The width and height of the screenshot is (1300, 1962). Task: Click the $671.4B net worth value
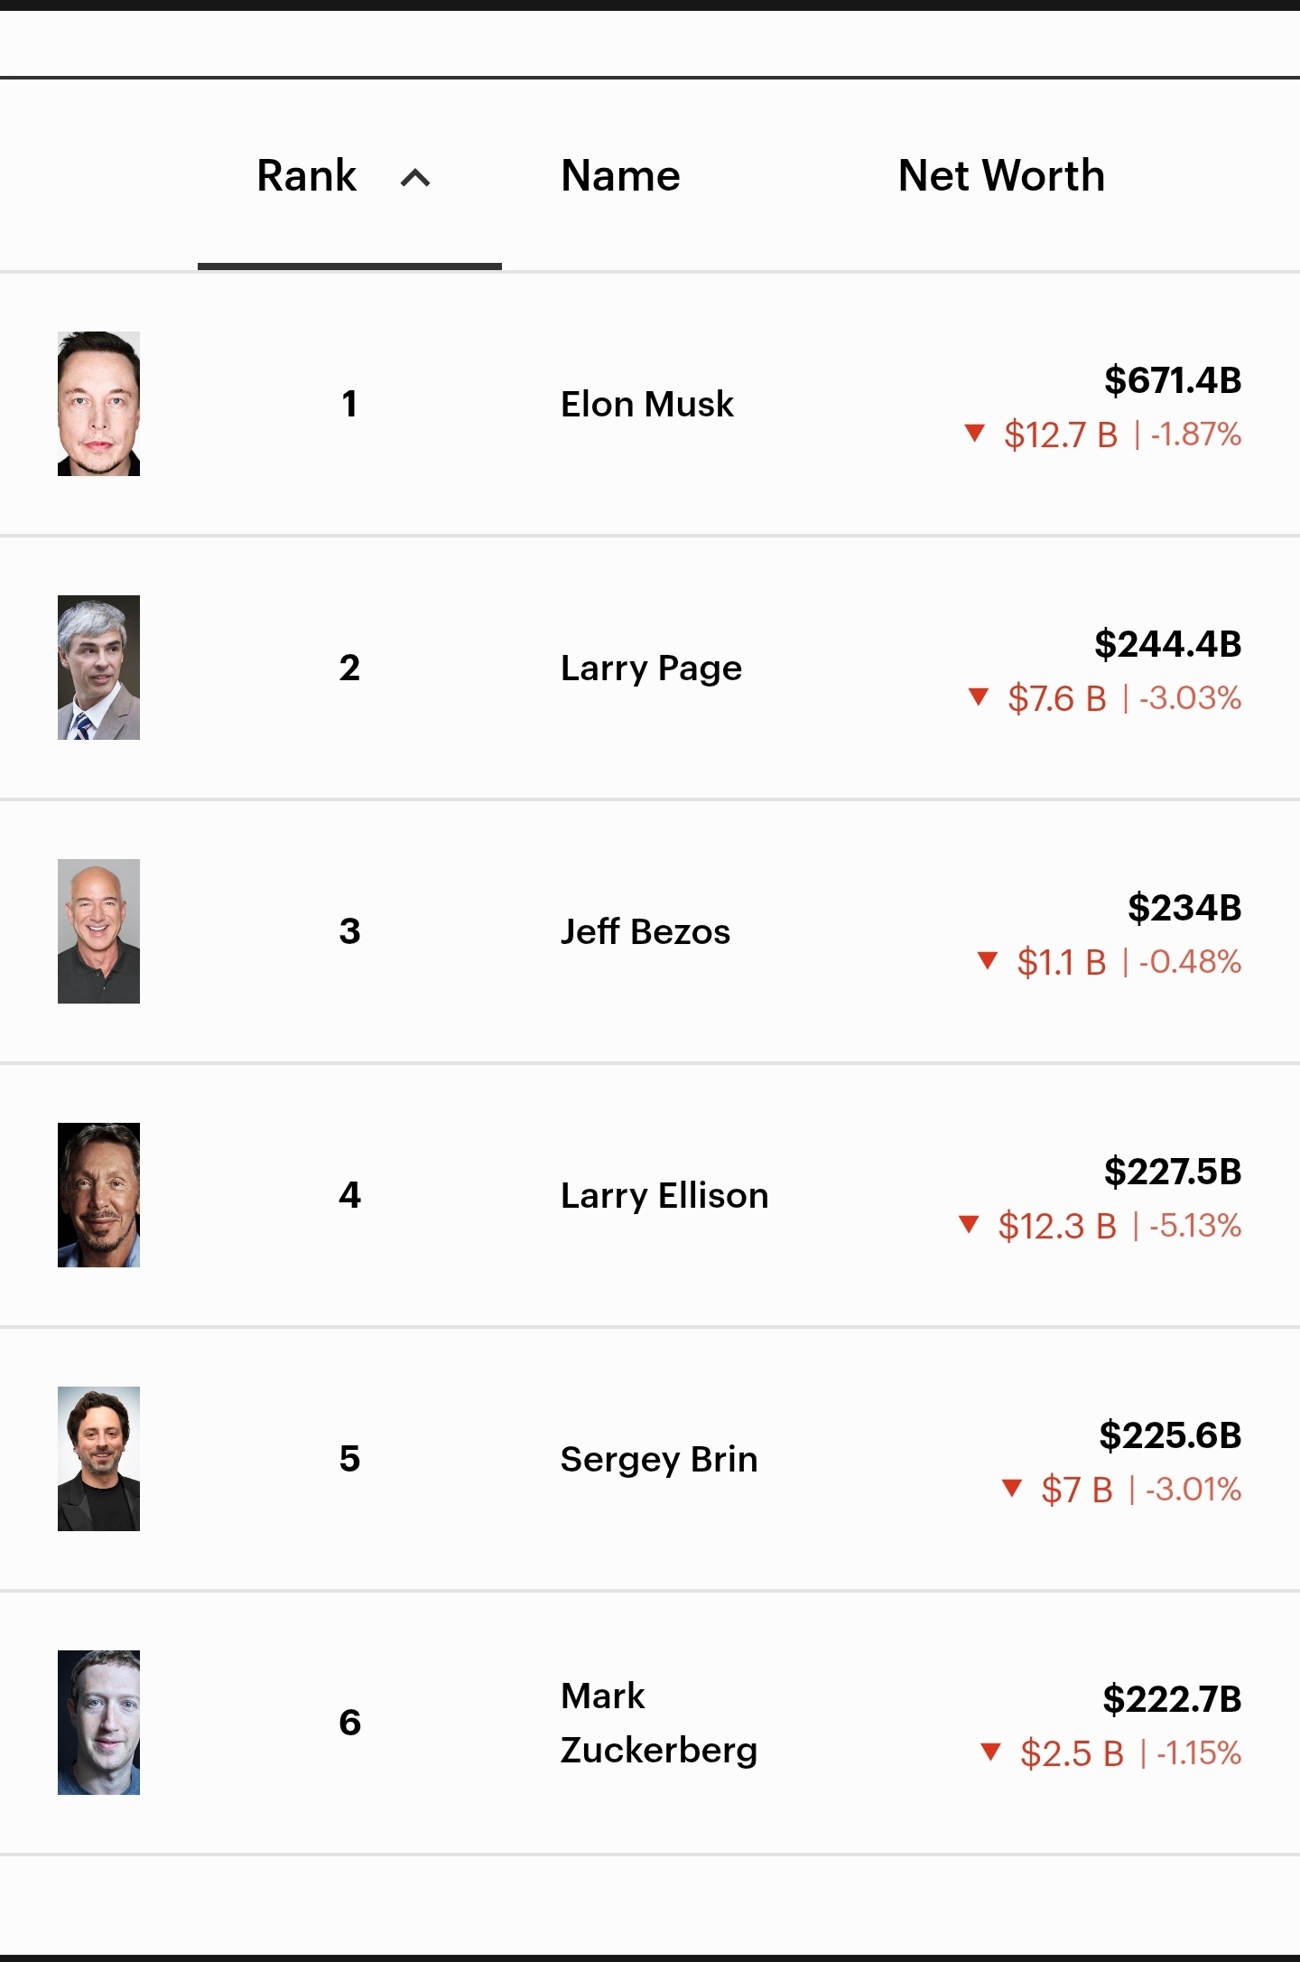(1173, 380)
